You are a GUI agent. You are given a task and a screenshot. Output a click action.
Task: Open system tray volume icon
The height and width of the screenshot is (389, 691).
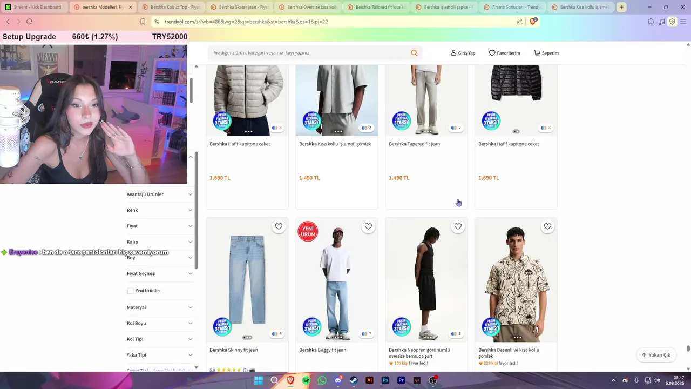tap(657, 380)
